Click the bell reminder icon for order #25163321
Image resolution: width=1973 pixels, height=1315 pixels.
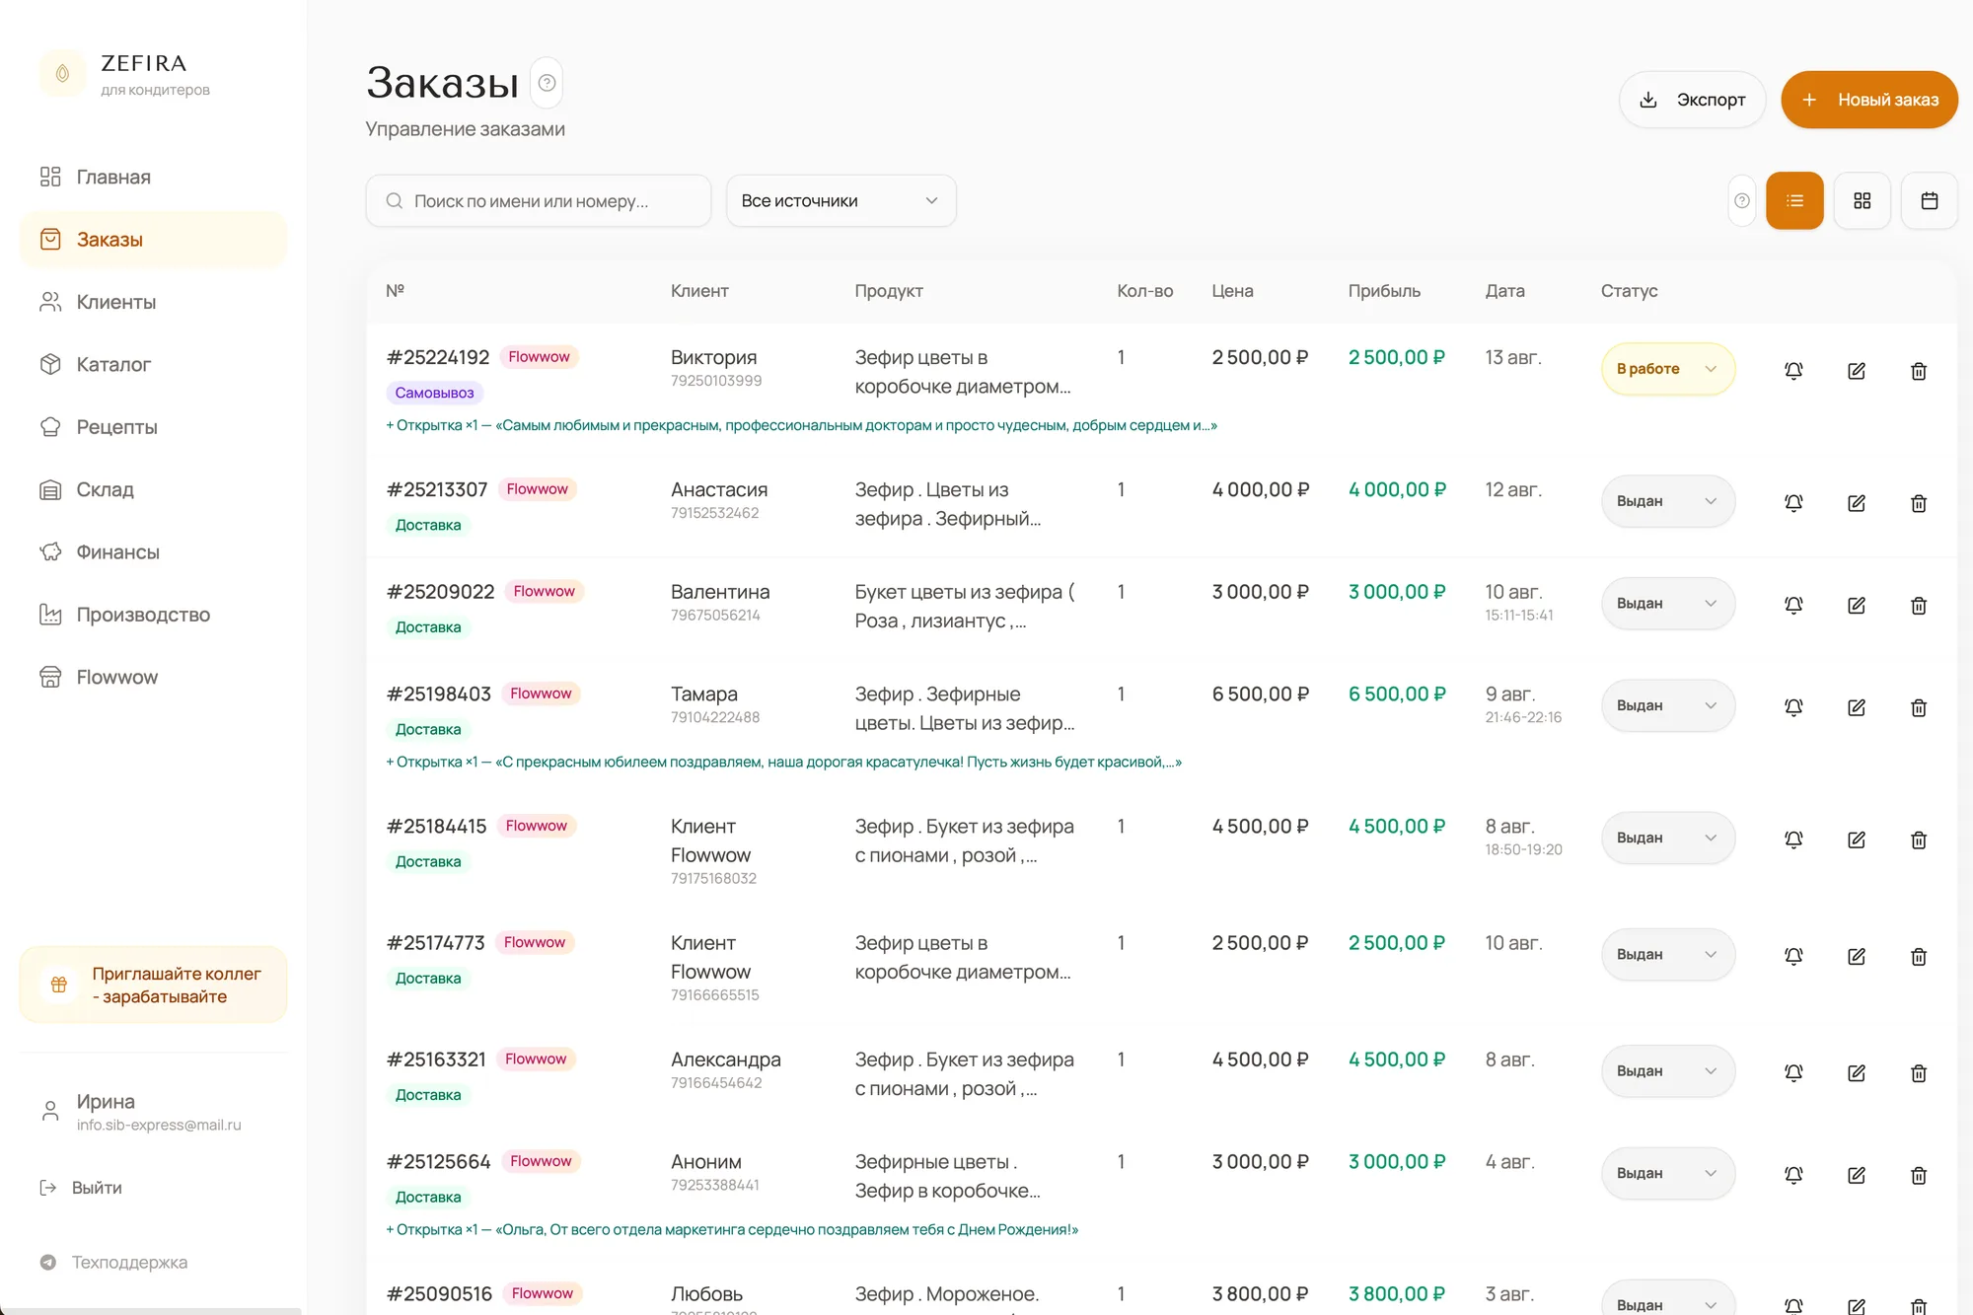(1793, 1072)
